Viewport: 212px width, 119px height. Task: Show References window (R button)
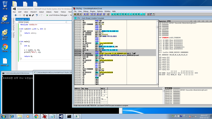(x=139, y=14)
